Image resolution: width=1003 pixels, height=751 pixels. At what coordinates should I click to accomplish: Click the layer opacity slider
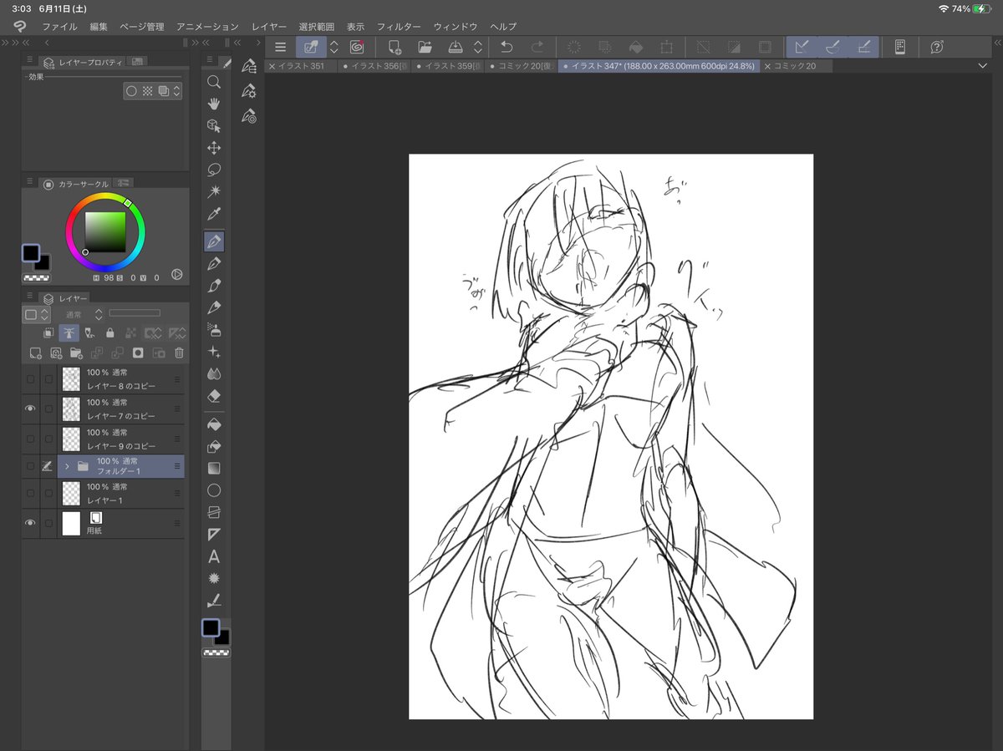tap(135, 313)
